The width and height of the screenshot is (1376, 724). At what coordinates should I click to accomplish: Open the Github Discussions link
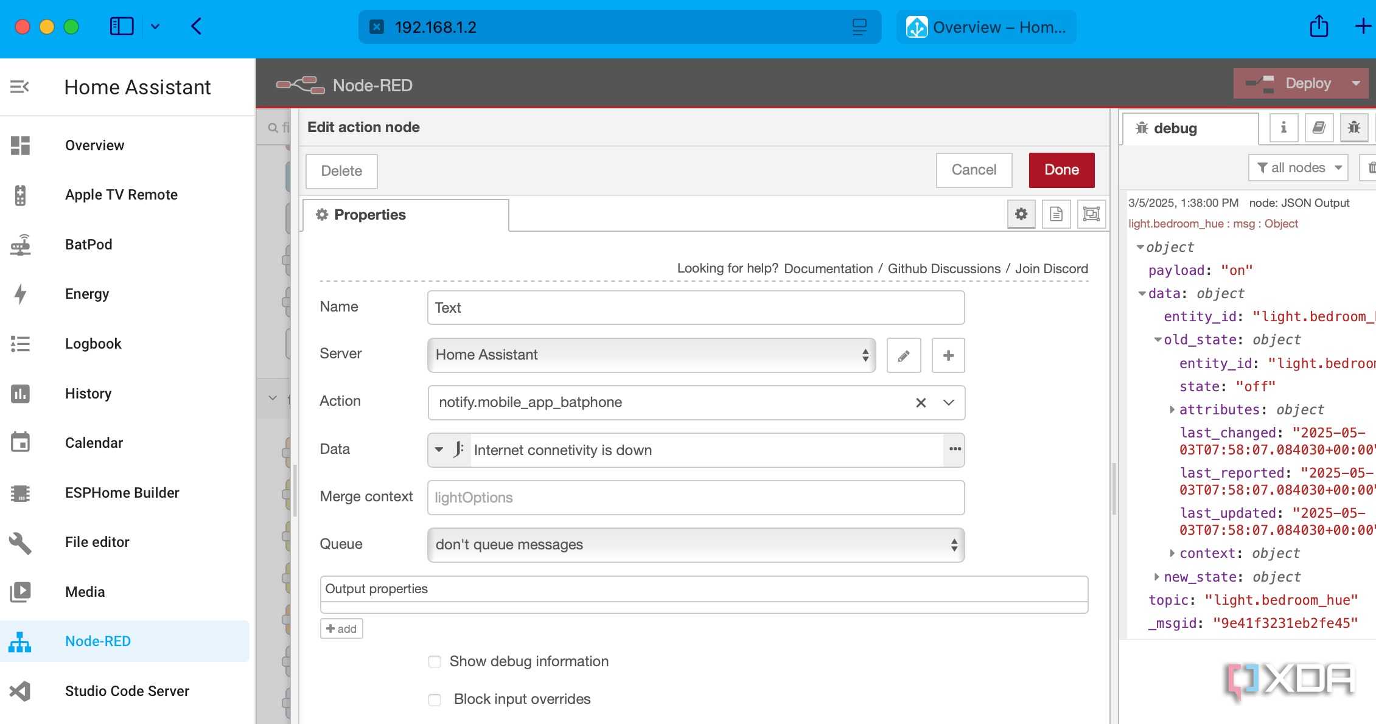click(x=944, y=269)
